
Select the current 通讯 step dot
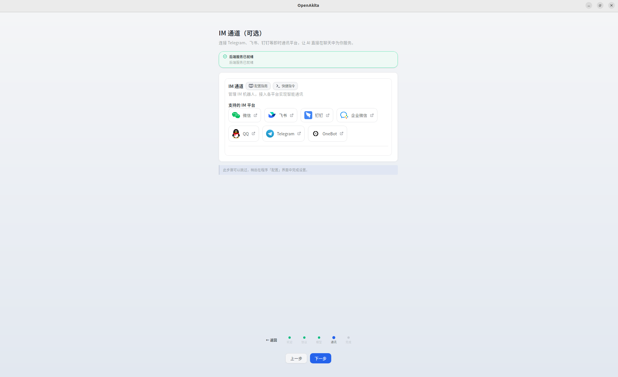coord(334,338)
